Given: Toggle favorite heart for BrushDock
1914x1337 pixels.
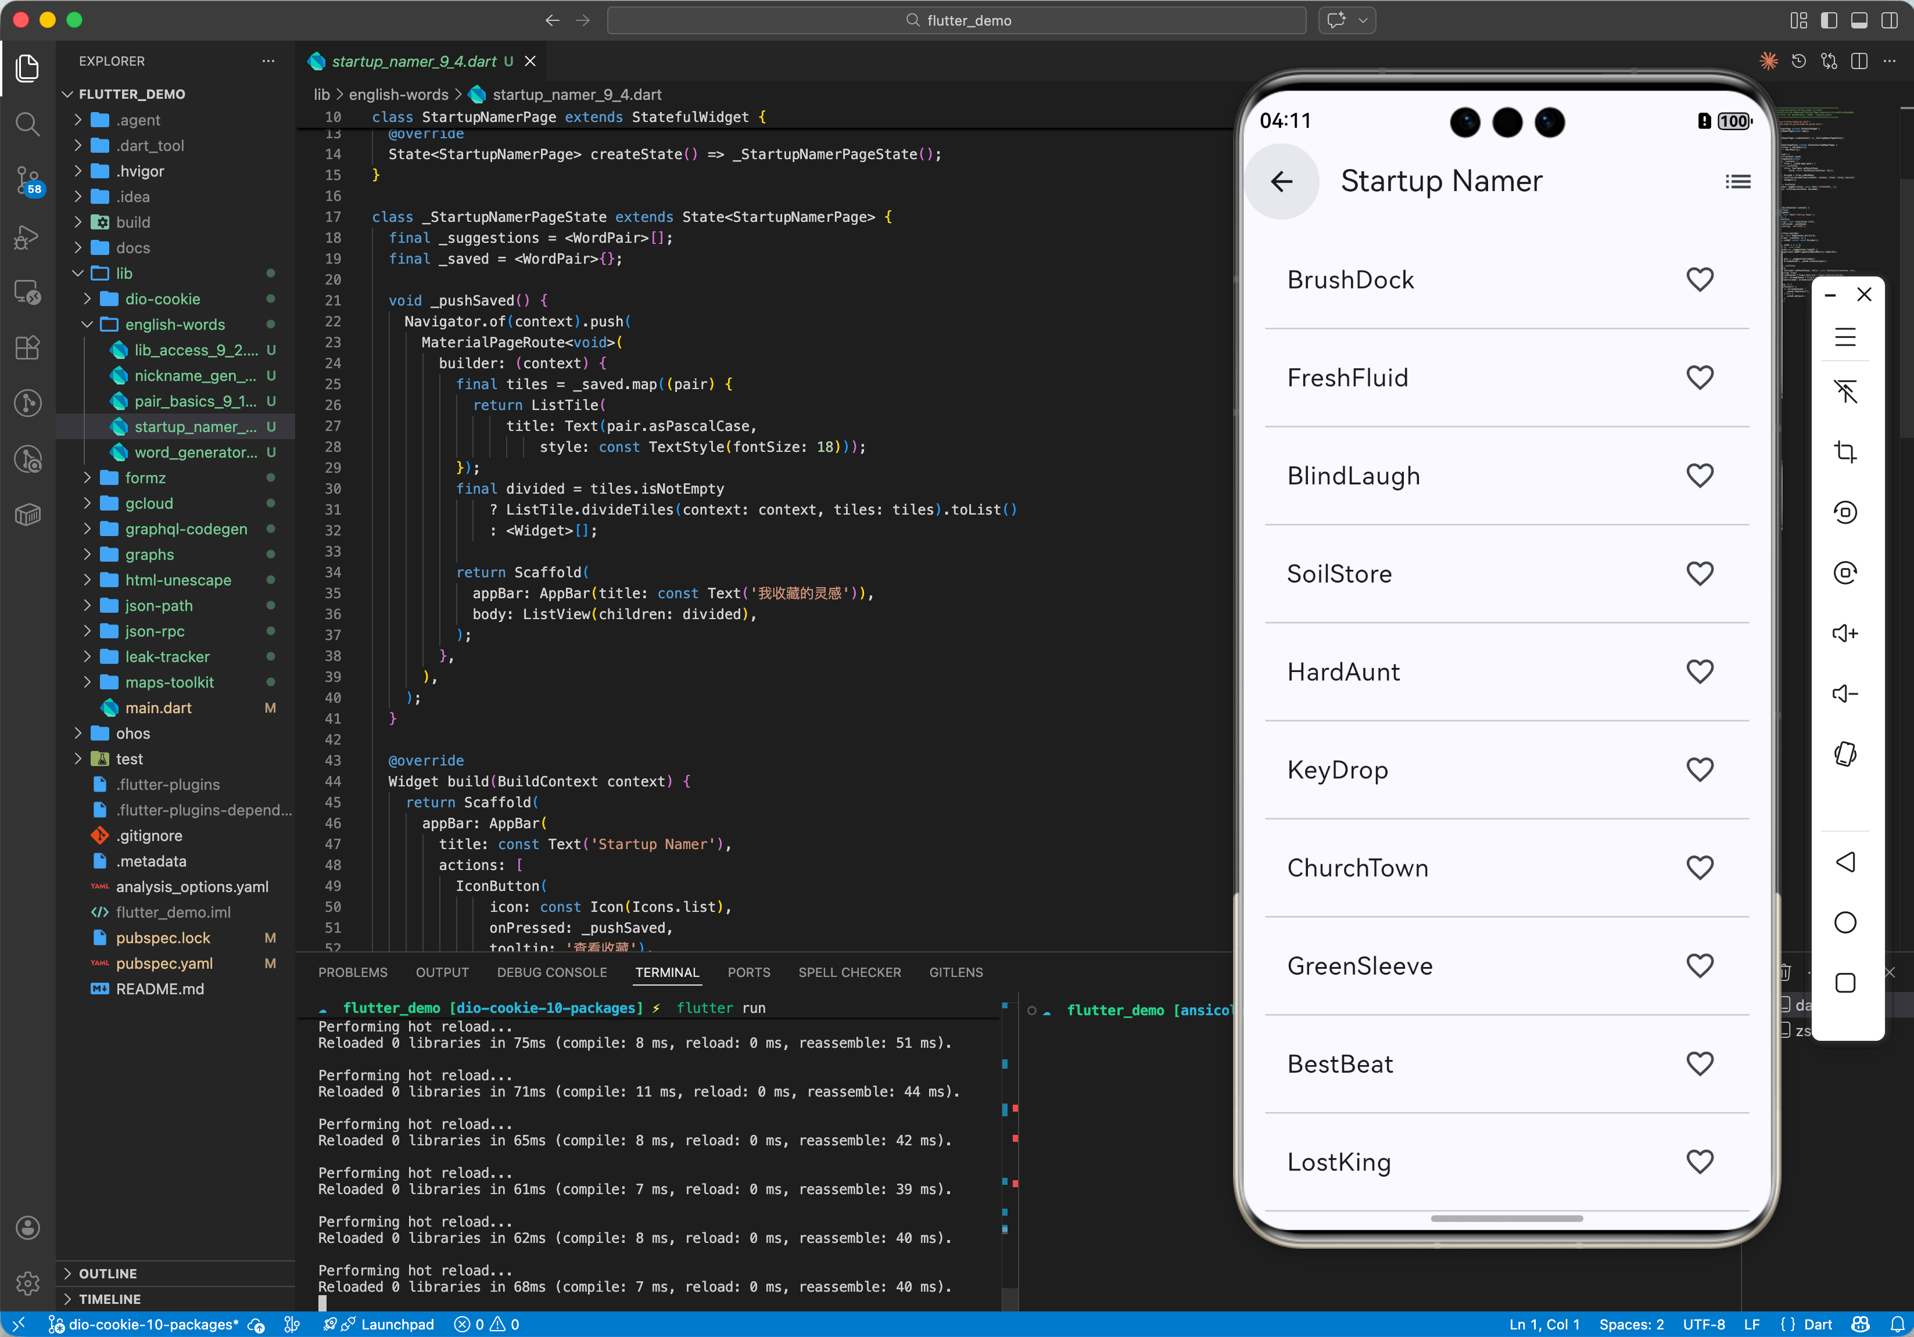Looking at the screenshot, I should pyautogui.click(x=1699, y=279).
